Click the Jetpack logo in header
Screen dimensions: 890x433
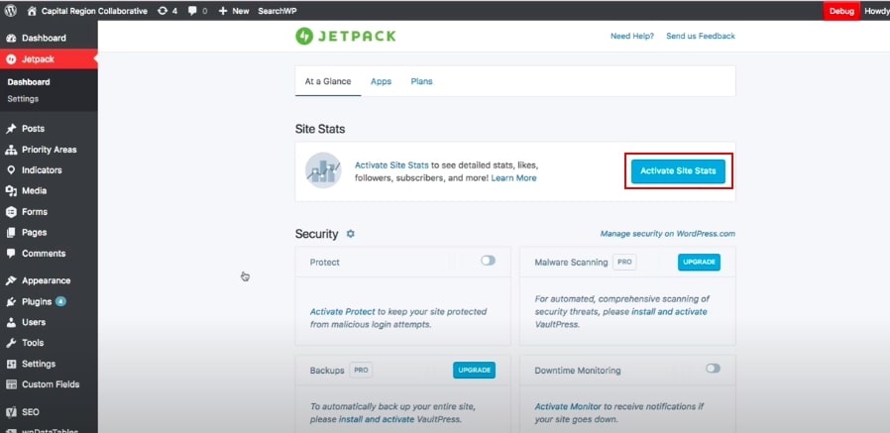pos(346,37)
